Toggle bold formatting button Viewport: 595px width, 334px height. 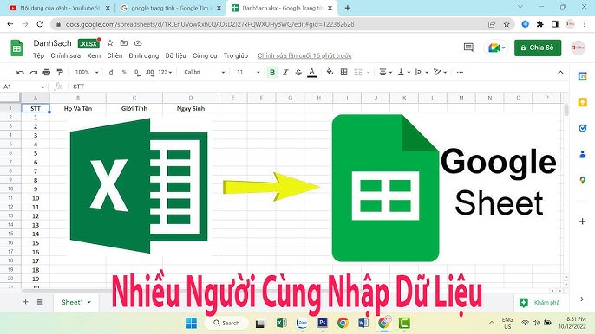[x=272, y=72]
